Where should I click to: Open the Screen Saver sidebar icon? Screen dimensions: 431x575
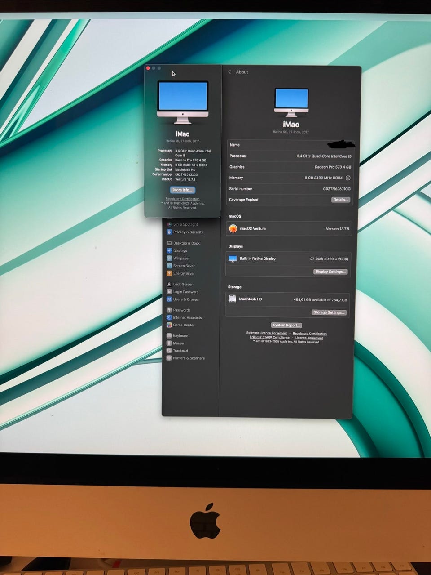coord(169,266)
